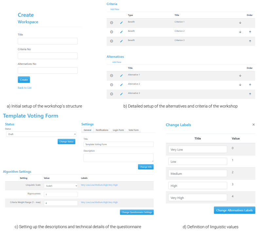Click Change Alternatives Labels button
The height and width of the screenshot is (232, 258).
(x=234, y=210)
